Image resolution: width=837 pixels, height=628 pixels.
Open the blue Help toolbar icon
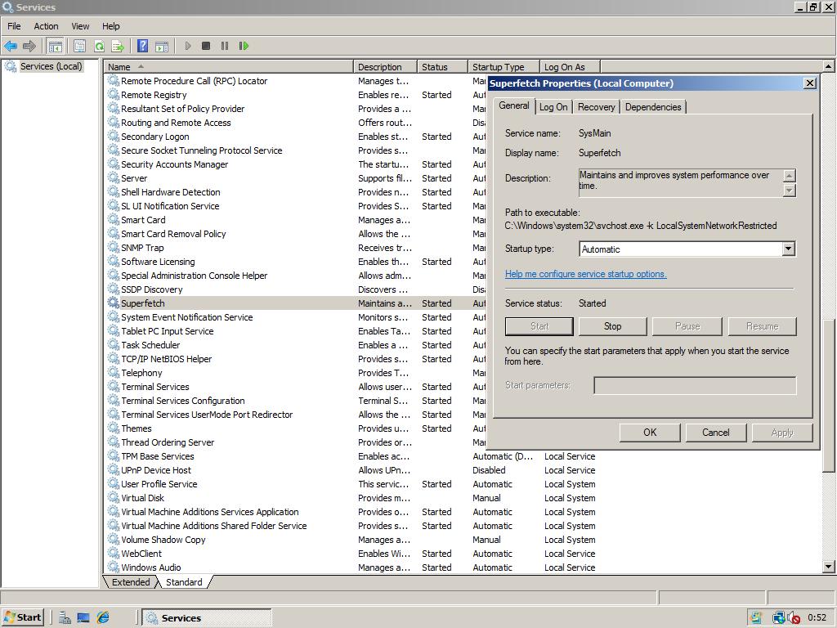point(142,46)
